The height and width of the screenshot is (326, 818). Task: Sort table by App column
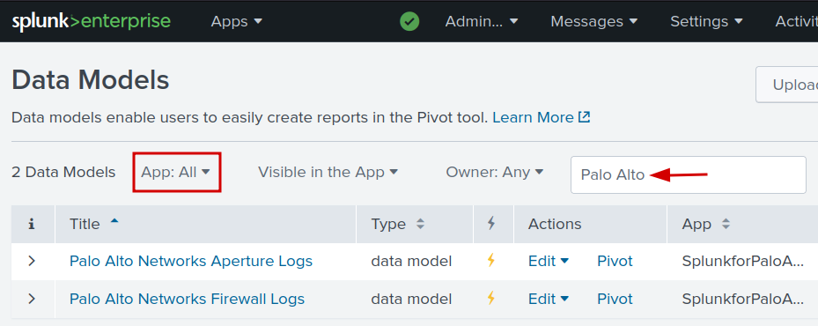click(706, 224)
